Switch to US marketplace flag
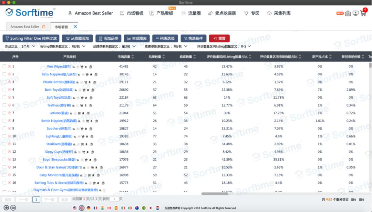372x212 pixels. pos(75,208)
